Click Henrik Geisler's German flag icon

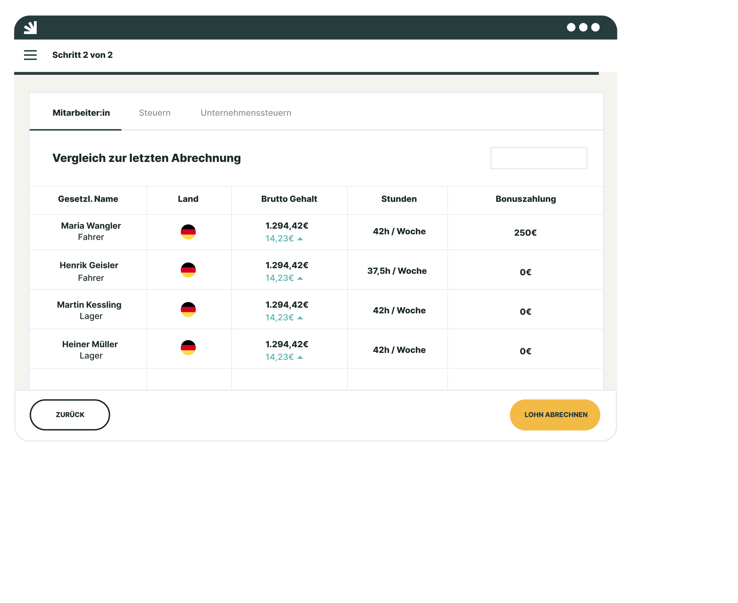pos(188,270)
